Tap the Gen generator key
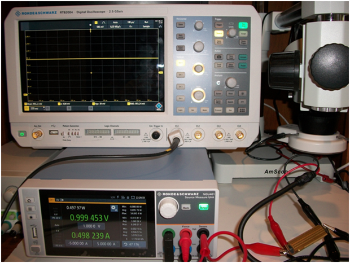Viewport: 350px width, 263px height. [230, 110]
